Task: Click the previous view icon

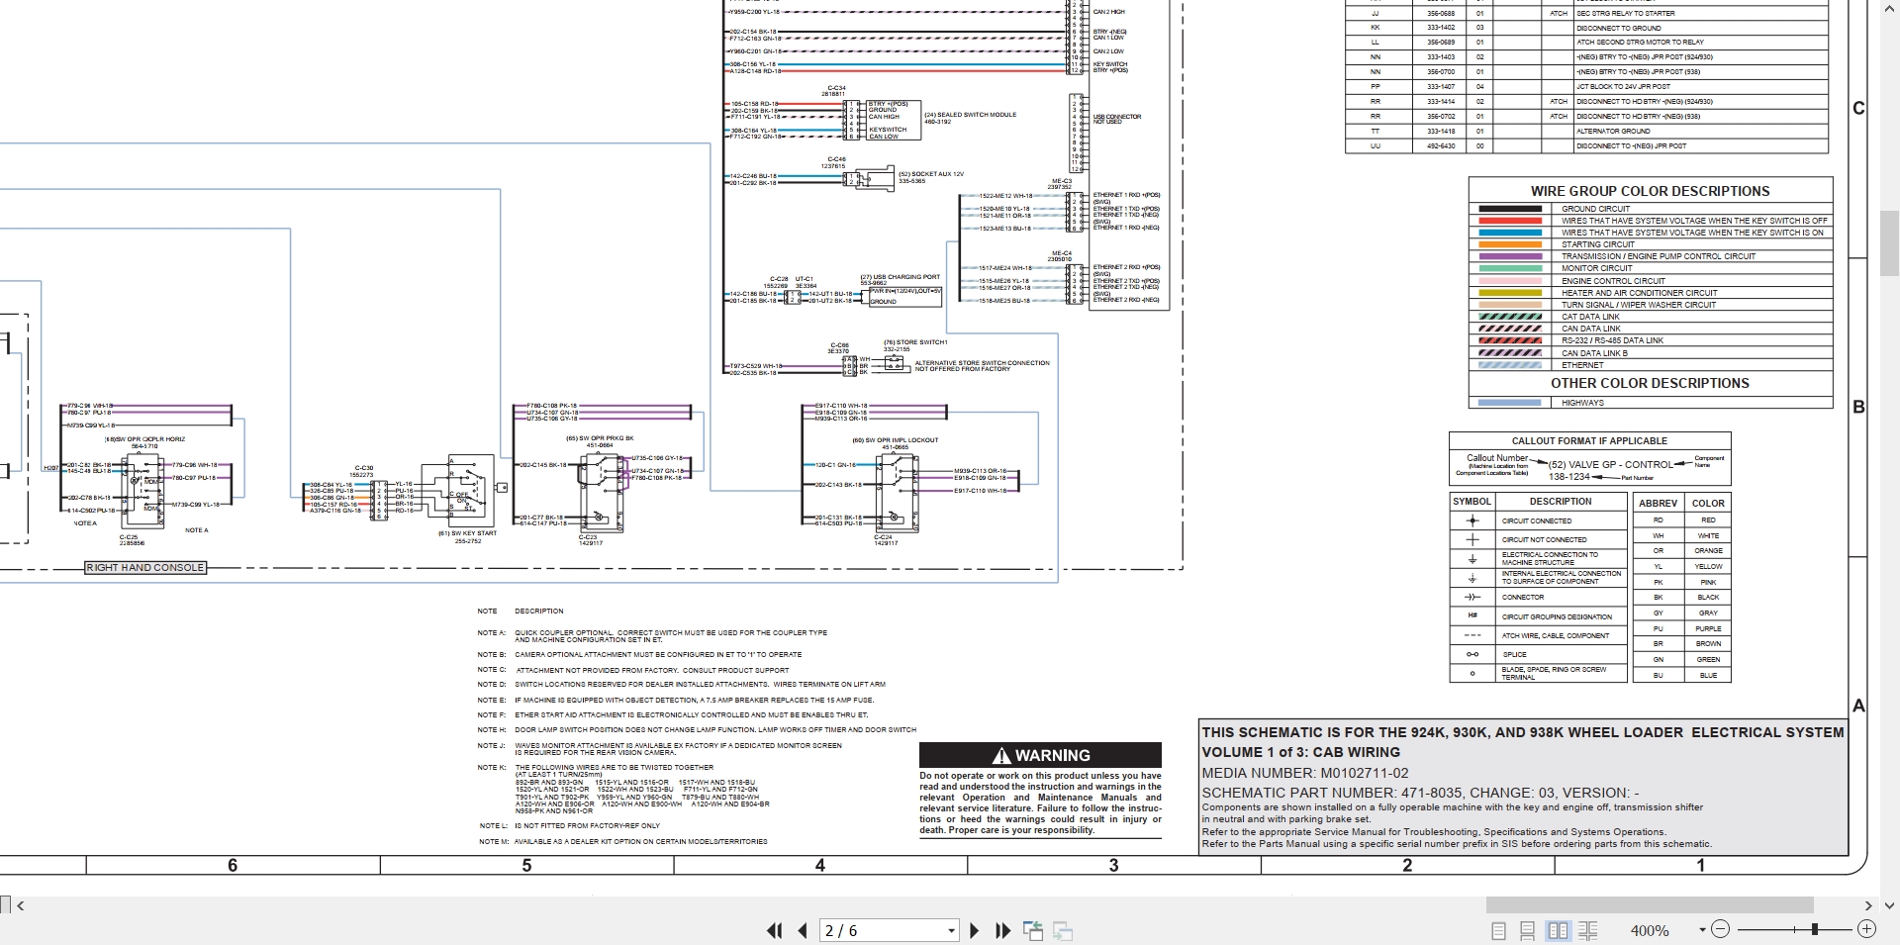Action: point(1033,930)
